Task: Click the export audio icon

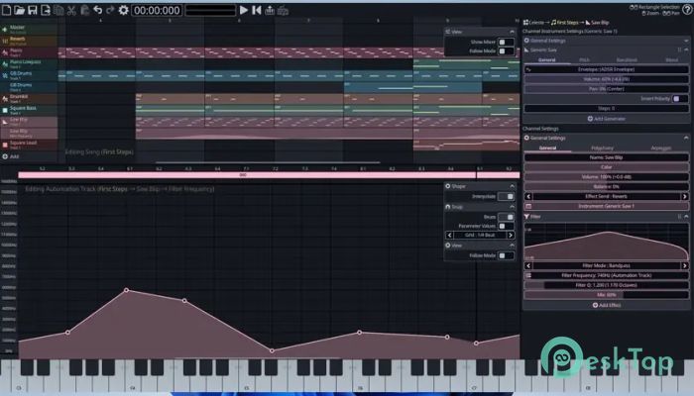Action: click(270, 10)
